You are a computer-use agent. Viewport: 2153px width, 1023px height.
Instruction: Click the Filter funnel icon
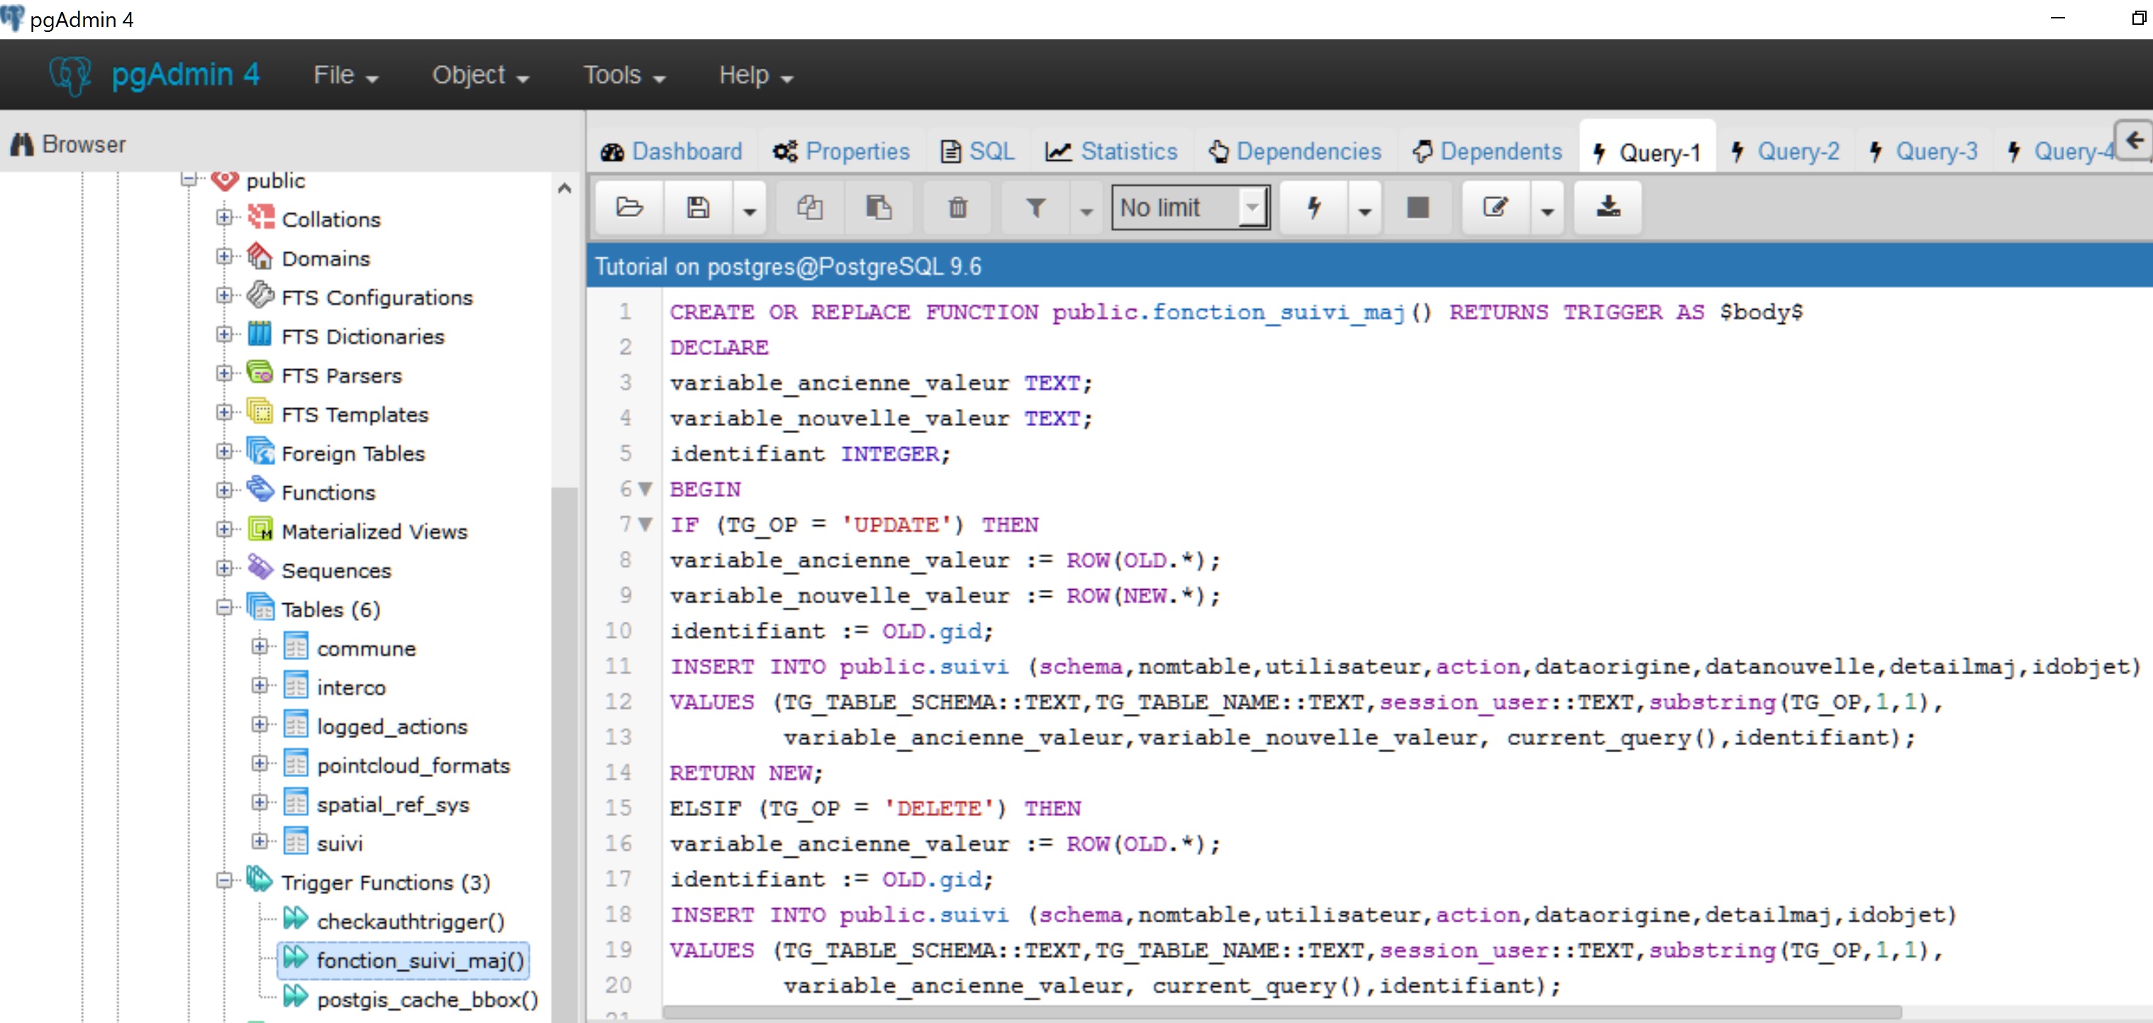[1035, 207]
